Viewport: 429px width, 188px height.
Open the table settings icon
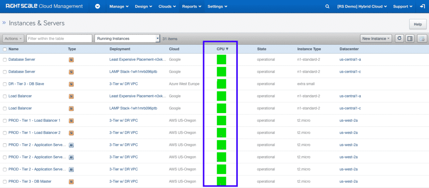tap(422, 39)
